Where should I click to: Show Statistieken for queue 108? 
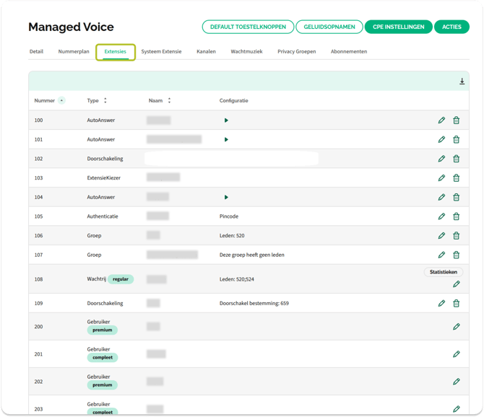coord(443,272)
